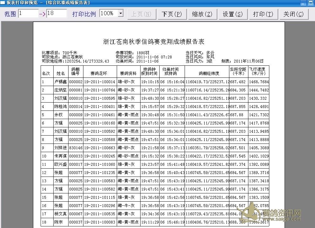The image size is (315, 228).
Task: Click flight speed value 1444.7482
Action: coord(259,90)
